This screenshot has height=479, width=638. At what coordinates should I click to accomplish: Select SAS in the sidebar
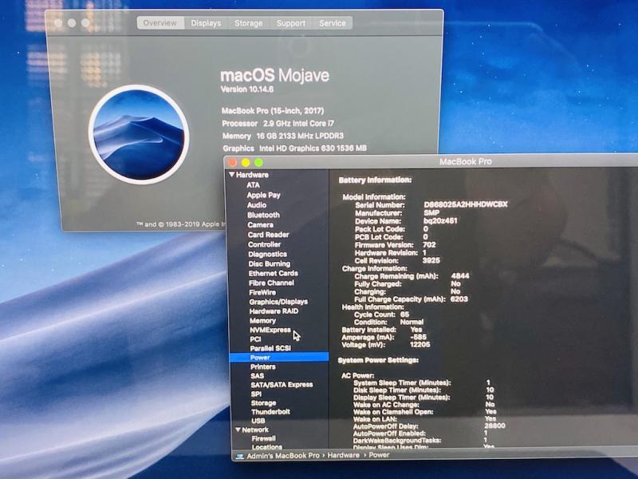pyautogui.click(x=257, y=376)
